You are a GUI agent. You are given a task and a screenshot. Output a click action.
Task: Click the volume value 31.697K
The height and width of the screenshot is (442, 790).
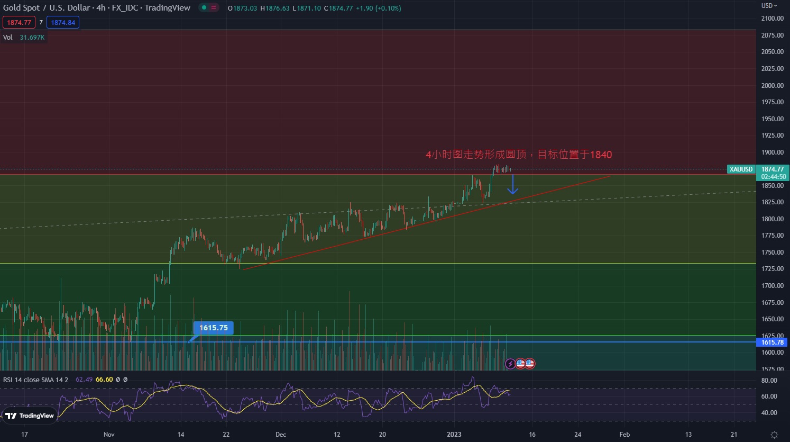[x=32, y=38]
